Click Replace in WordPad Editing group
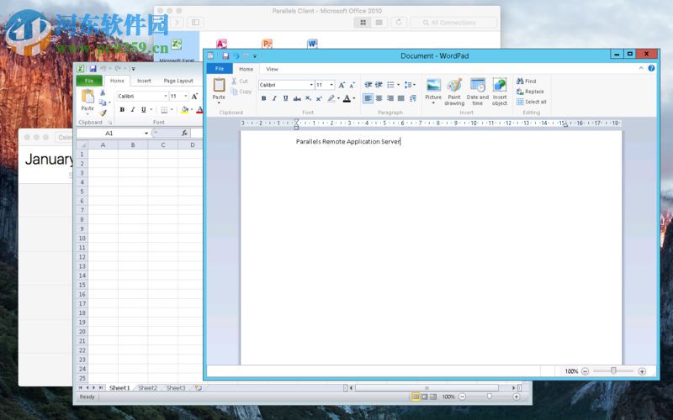 pos(530,92)
